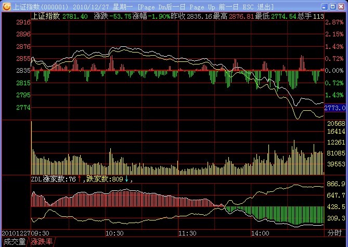
Task: Click the 最高 value 2876.81
Action: click(x=241, y=17)
